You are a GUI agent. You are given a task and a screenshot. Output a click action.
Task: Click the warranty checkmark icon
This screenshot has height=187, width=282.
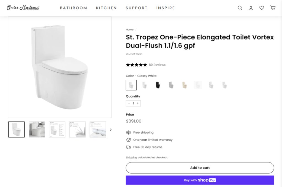coord(128,140)
